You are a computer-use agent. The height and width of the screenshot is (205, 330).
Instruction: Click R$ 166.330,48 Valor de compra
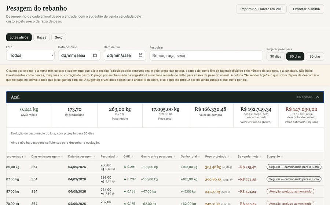210,109
